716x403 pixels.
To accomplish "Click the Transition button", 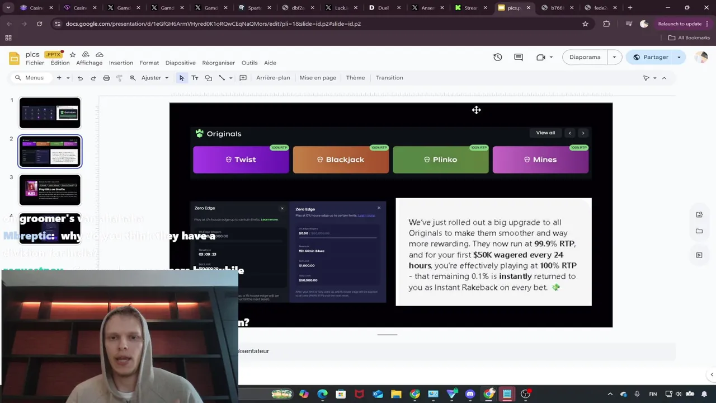I will pos(389,78).
